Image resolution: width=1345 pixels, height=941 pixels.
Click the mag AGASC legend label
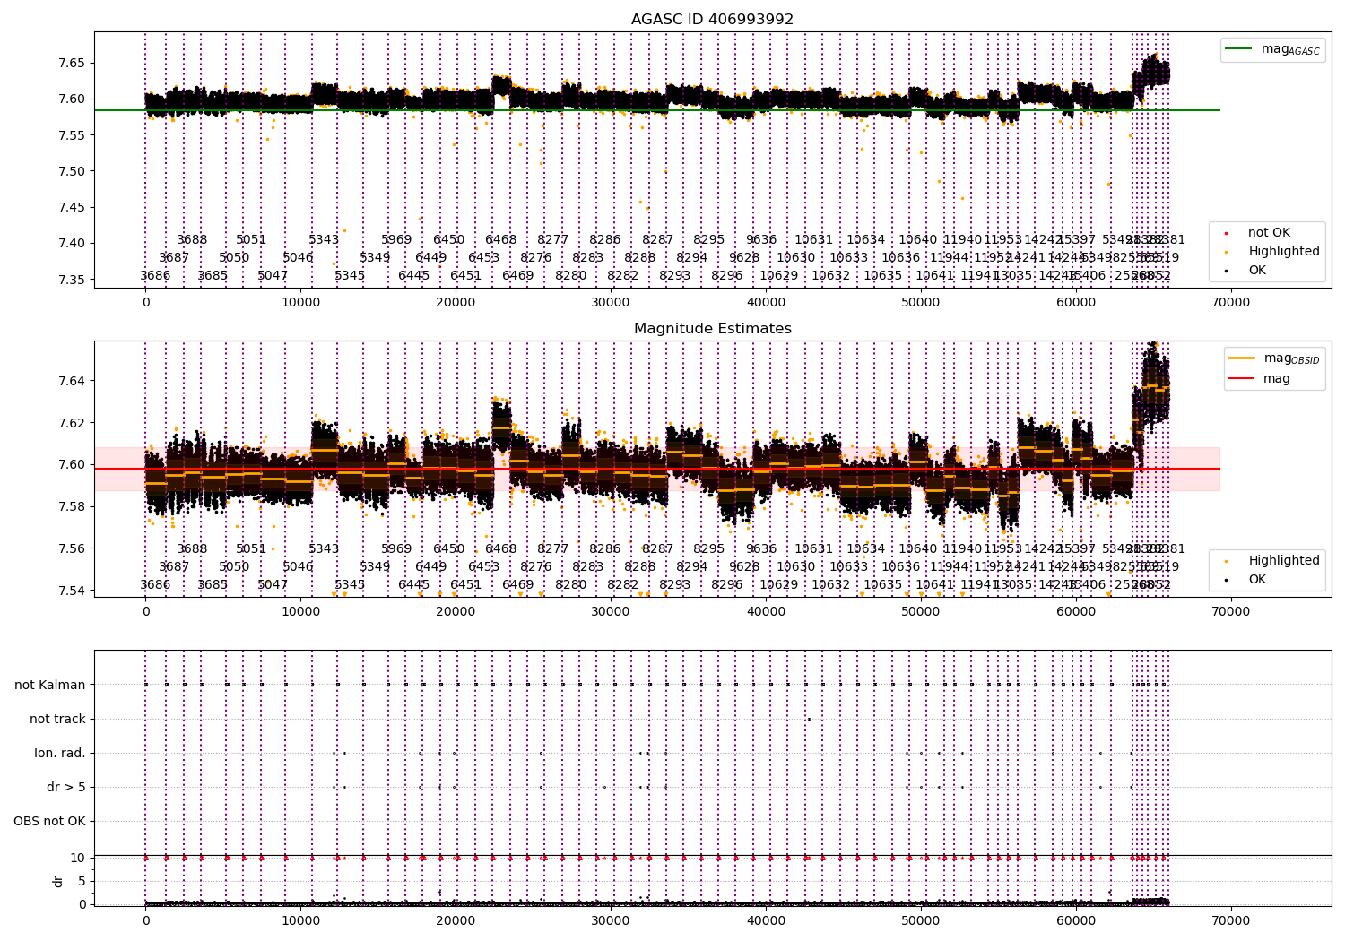[x=1290, y=49]
